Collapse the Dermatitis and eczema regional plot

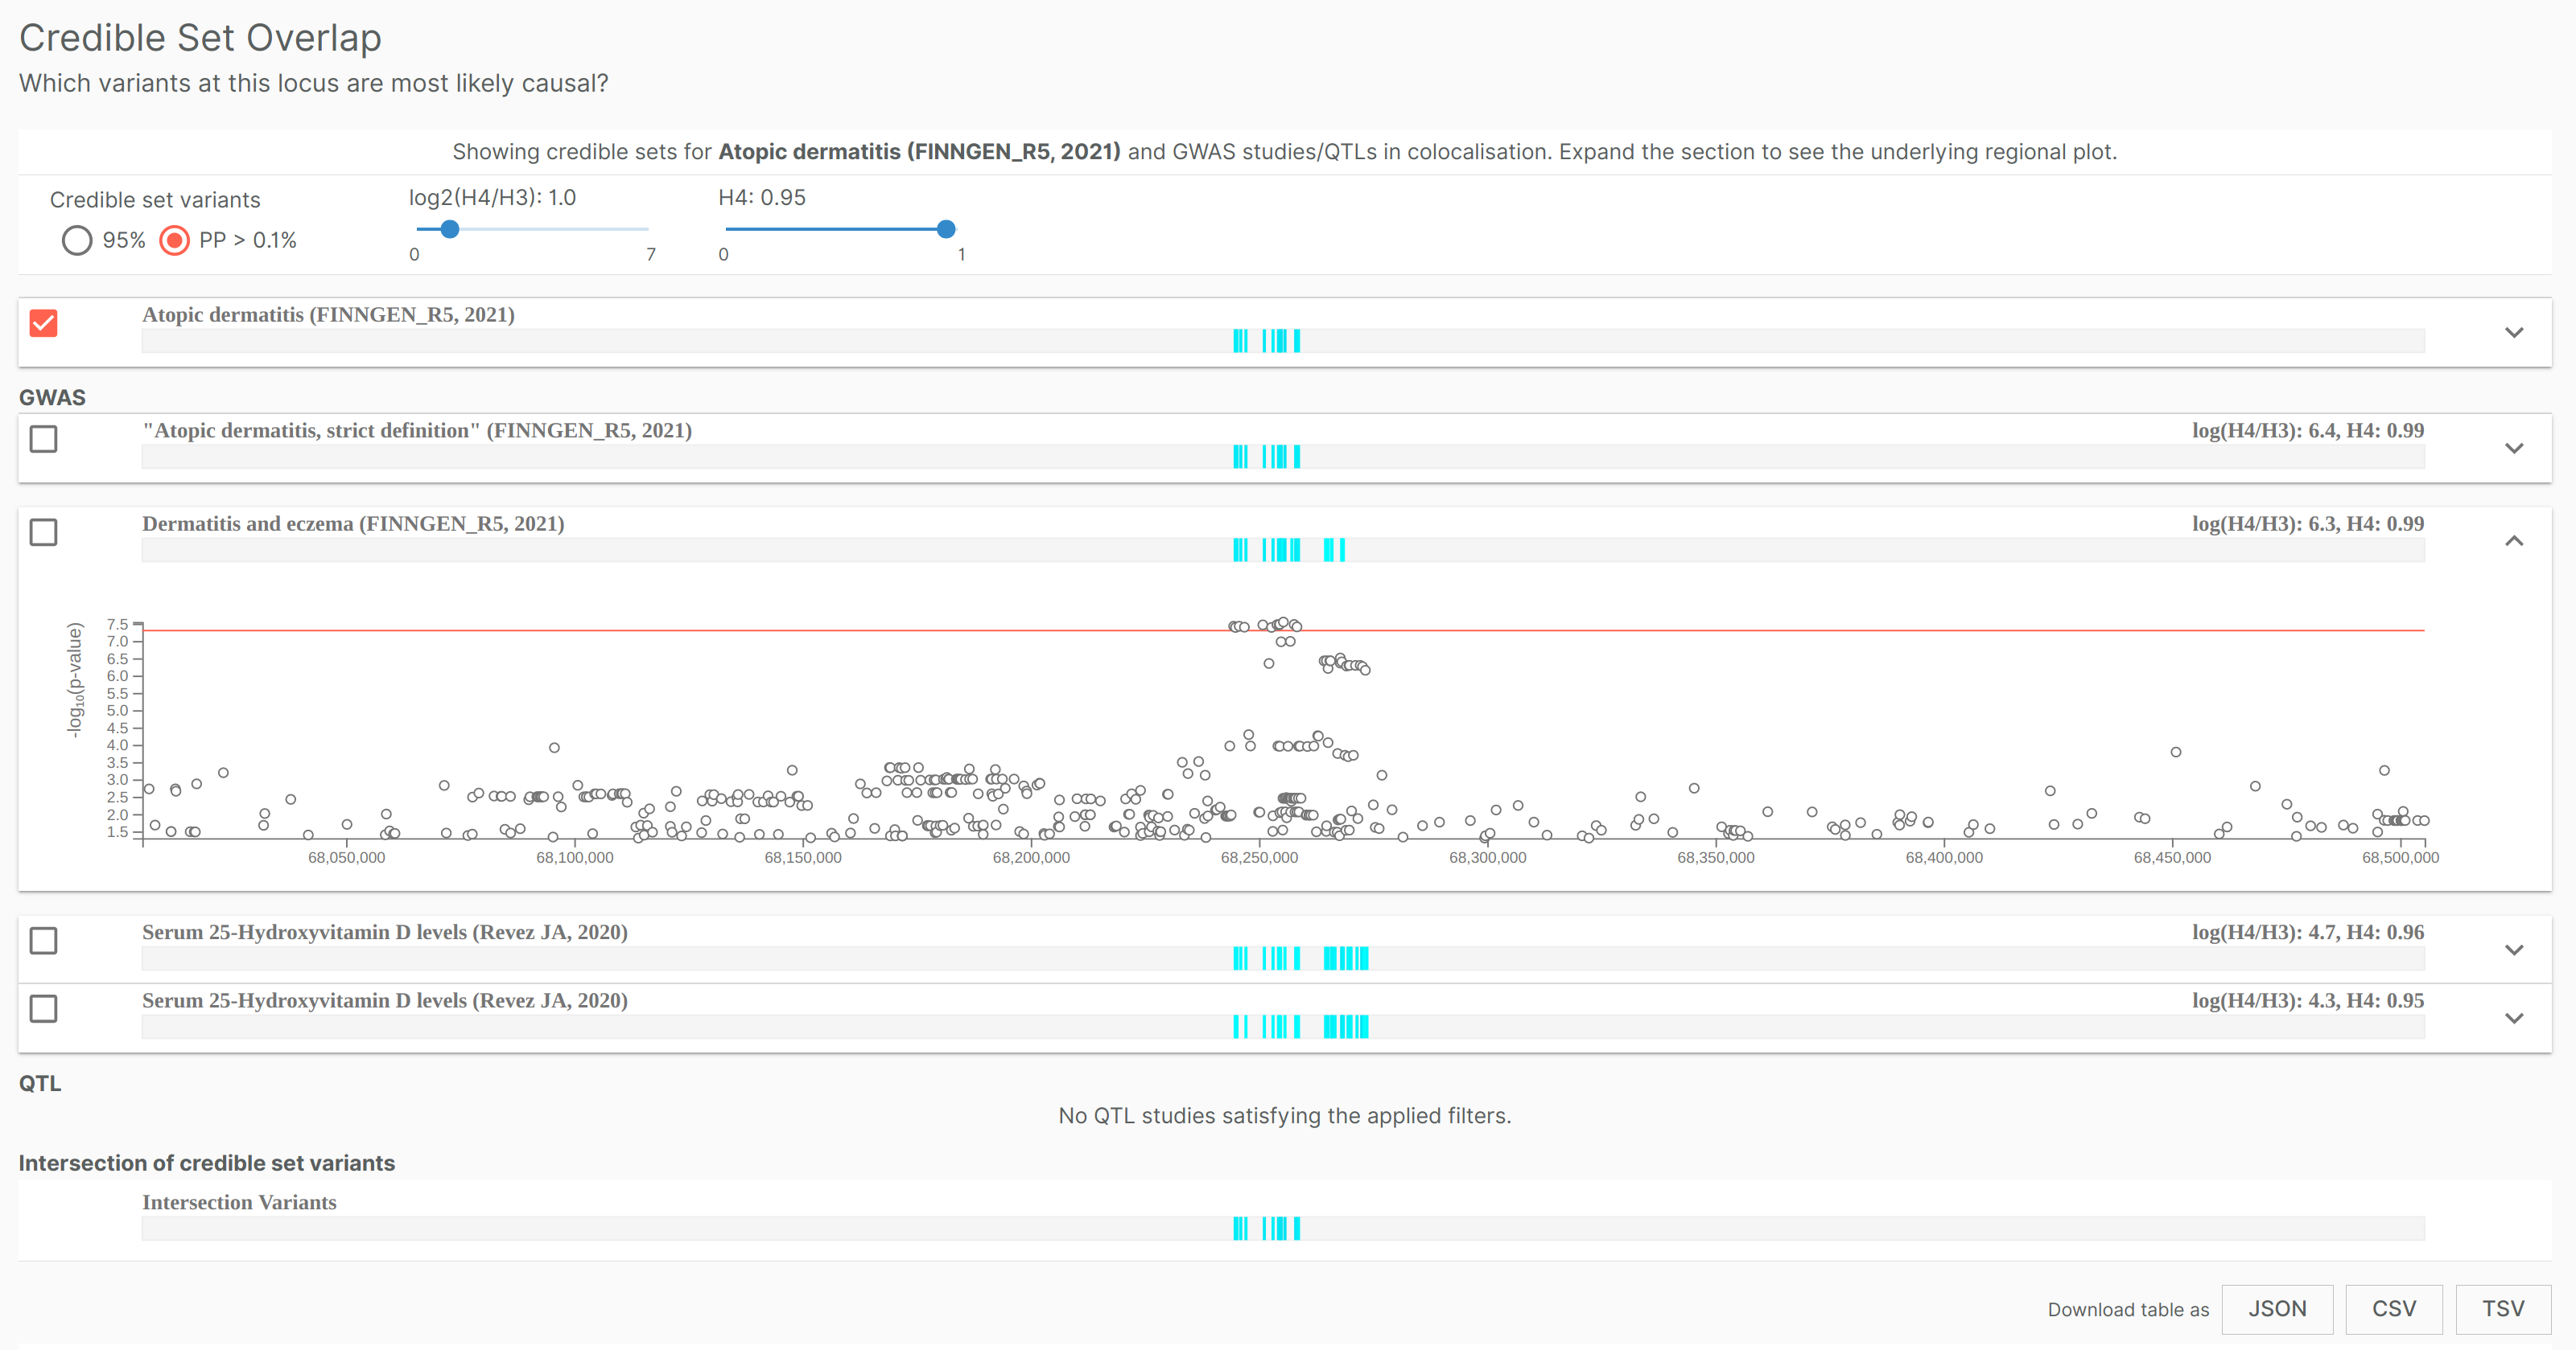click(x=2515, y=542)
